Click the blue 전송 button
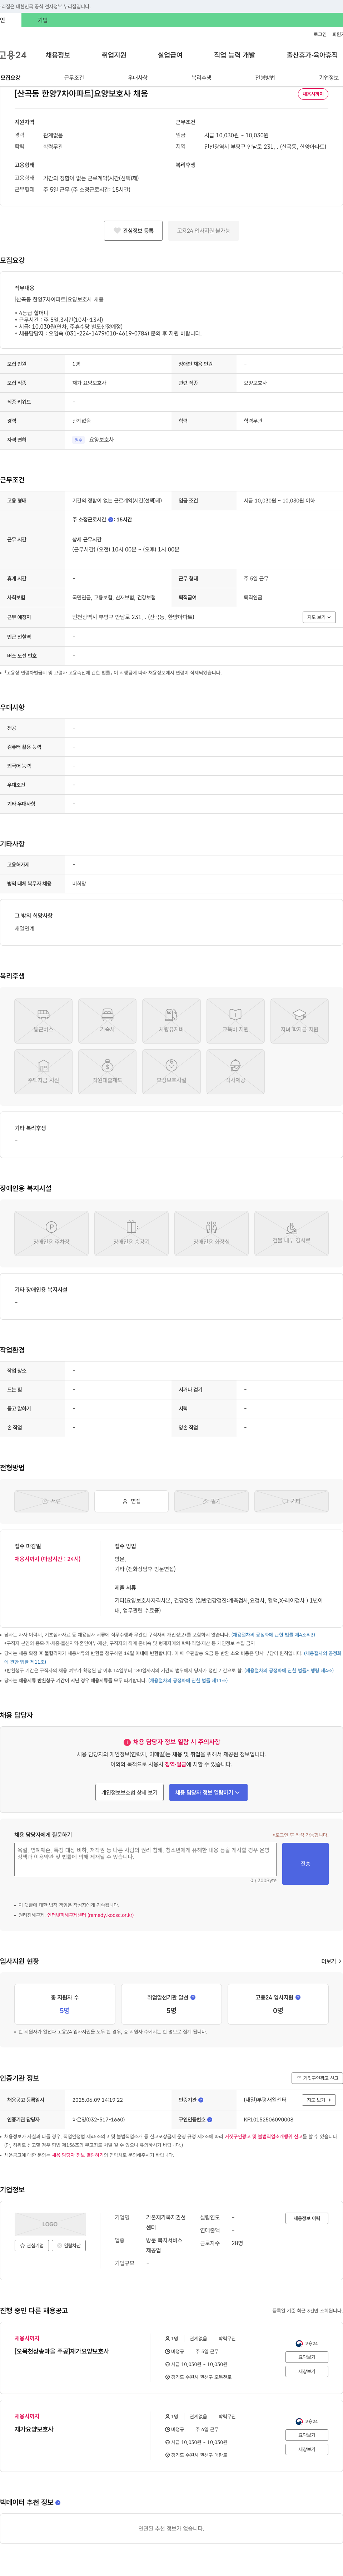This screenshot has height=2576, width=343. [306, 1864]
